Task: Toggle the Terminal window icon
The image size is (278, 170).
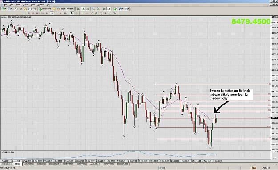Action: click(30, 9)
